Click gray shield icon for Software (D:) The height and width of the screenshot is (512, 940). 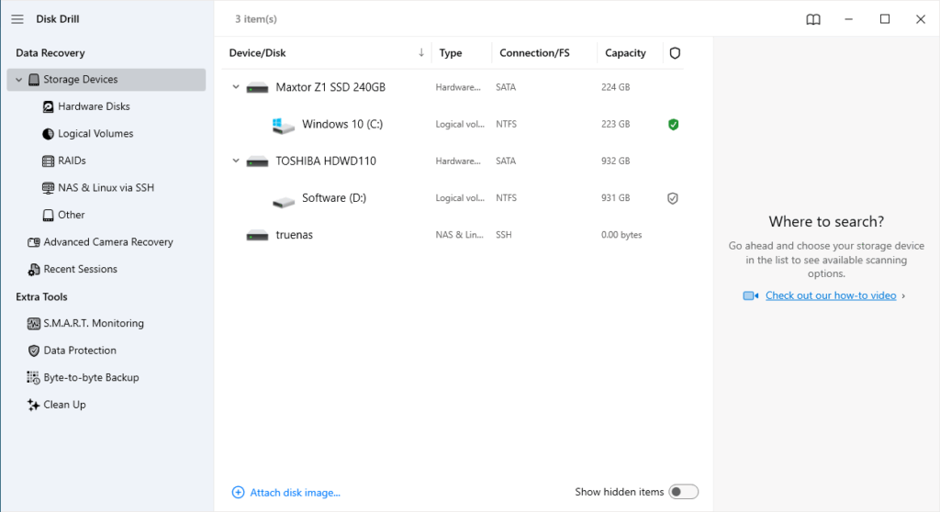coord(673,198)
